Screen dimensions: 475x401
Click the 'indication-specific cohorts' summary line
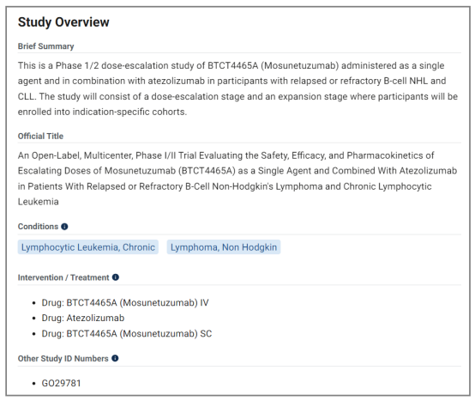click(x=102, y=112)
